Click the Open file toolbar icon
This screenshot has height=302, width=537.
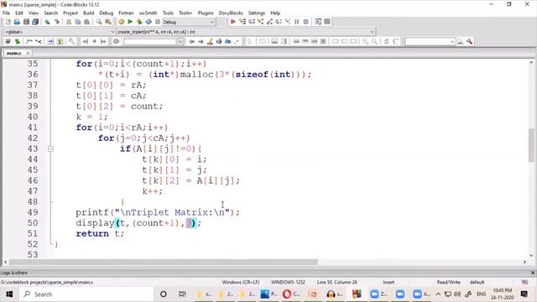click(17, 22)
